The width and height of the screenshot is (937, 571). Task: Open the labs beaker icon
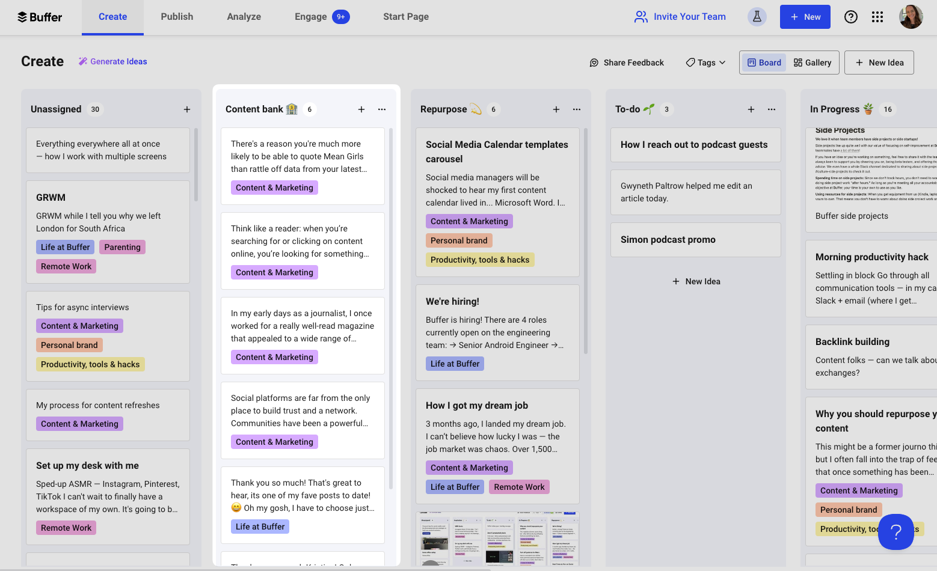[x=757, y=17]
